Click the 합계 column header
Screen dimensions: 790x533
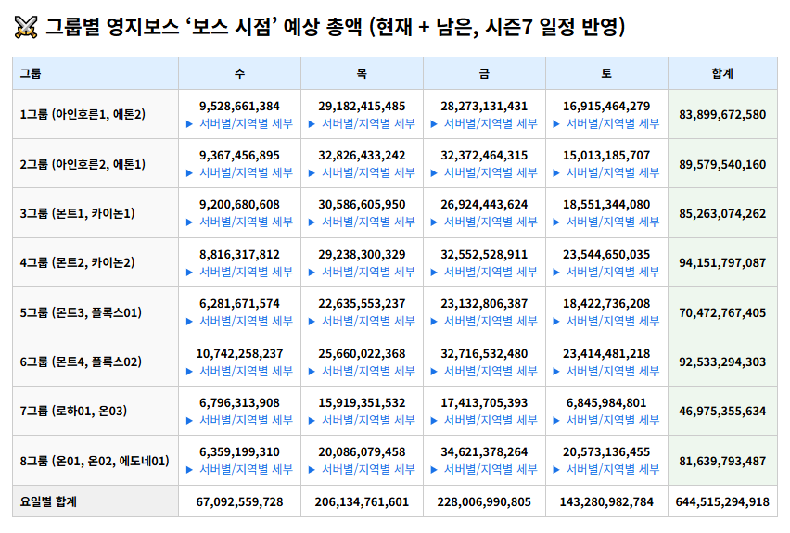tap(722, 72)
